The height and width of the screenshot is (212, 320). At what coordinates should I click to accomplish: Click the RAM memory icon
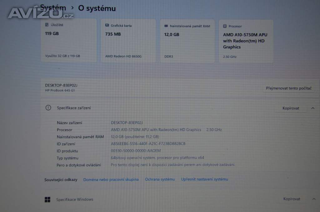click(x=166, y=26)
